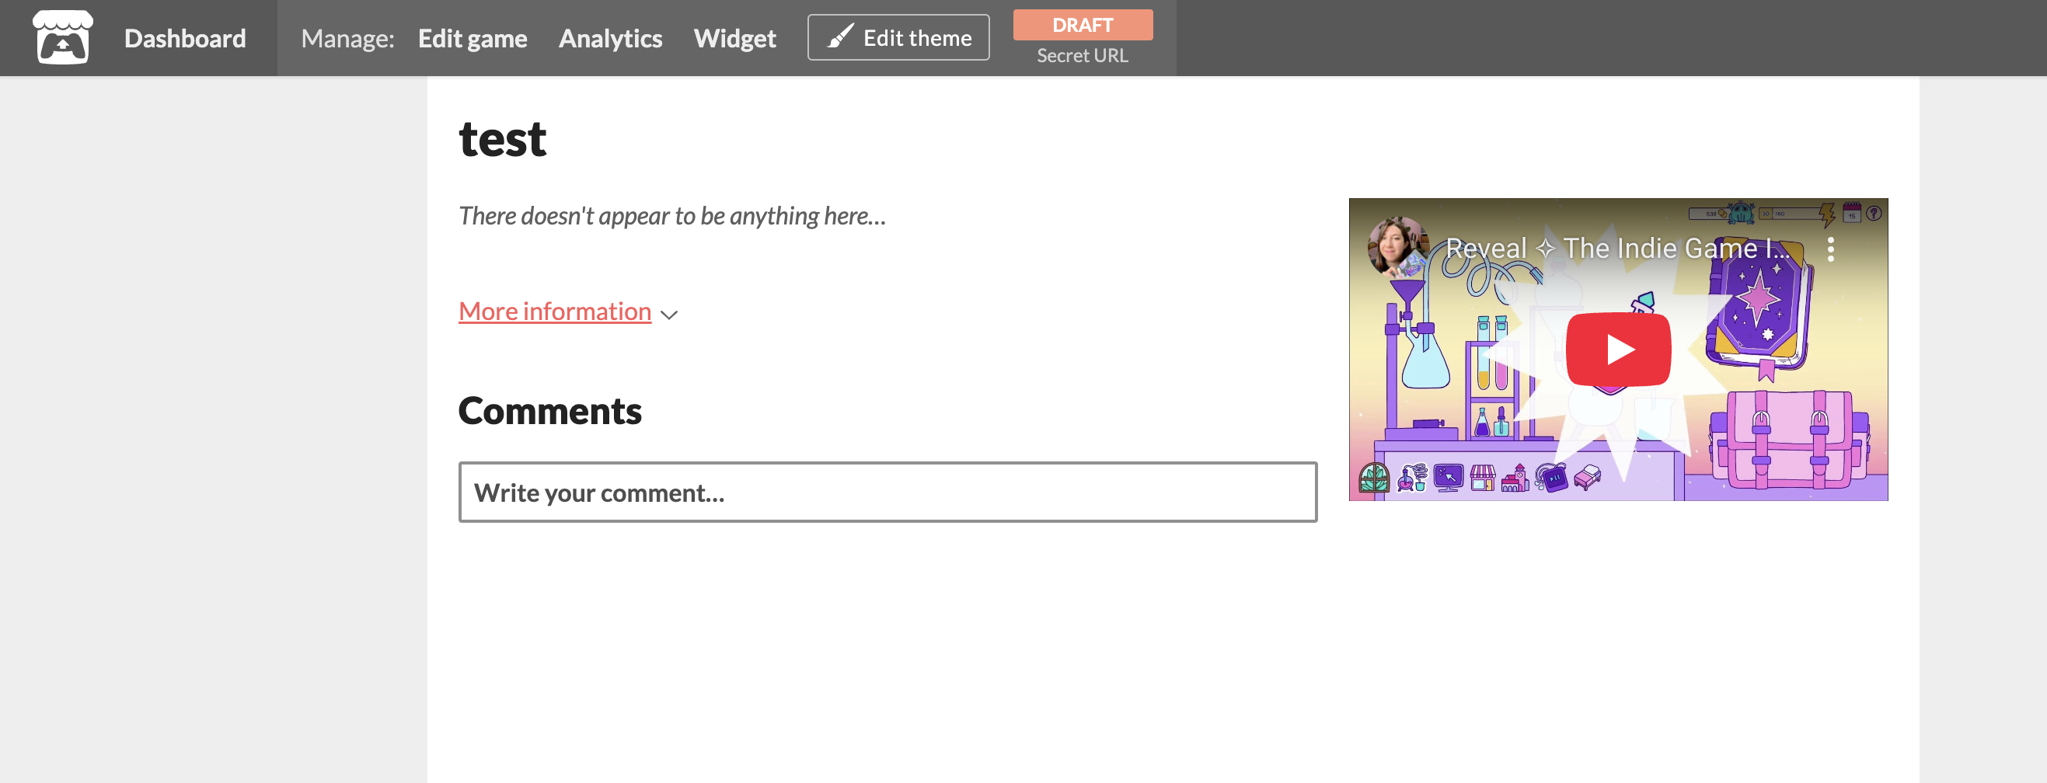This screenshot has width=2047, height=783.
Task: Click the Comments heading
Action: tap(550, 411)
